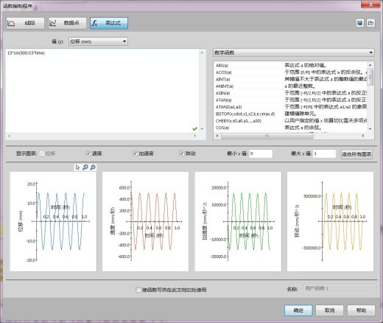This screenshot has height=323, width=383.
Task: Open the 数学函数 function category dropdown
Action: [x=294, y=52]
